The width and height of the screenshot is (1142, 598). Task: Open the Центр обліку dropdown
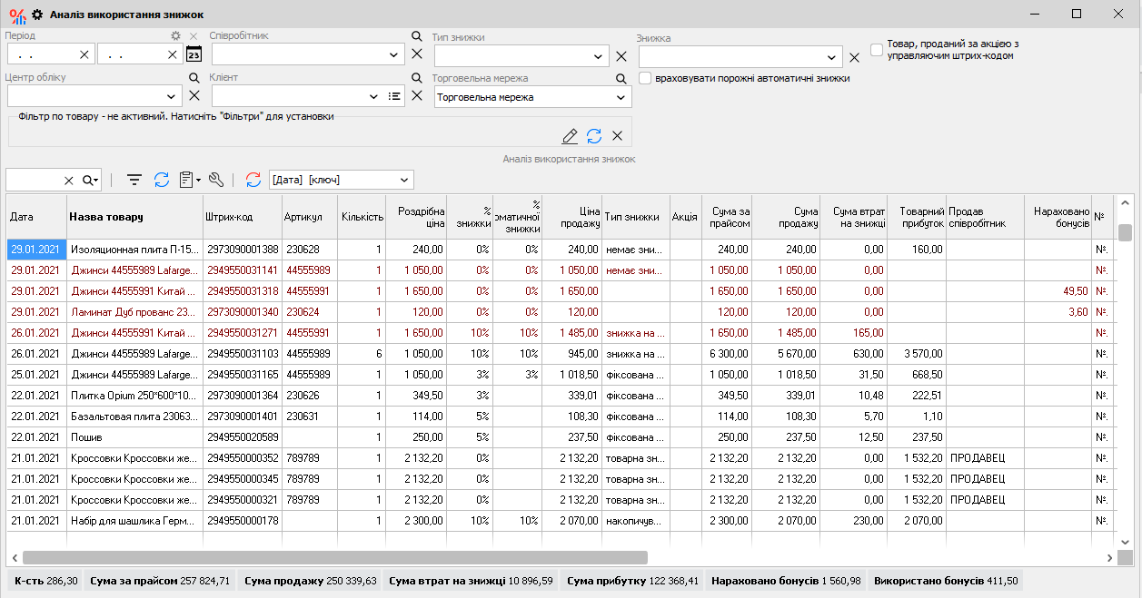pos(173,96)
